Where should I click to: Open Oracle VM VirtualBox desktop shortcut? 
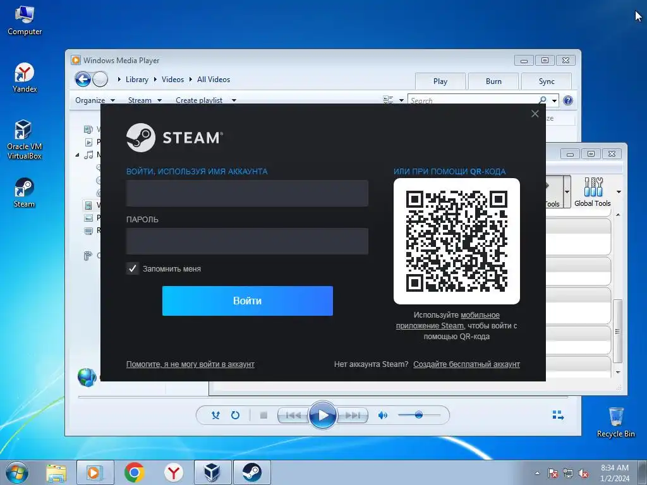tap(25, 140)
